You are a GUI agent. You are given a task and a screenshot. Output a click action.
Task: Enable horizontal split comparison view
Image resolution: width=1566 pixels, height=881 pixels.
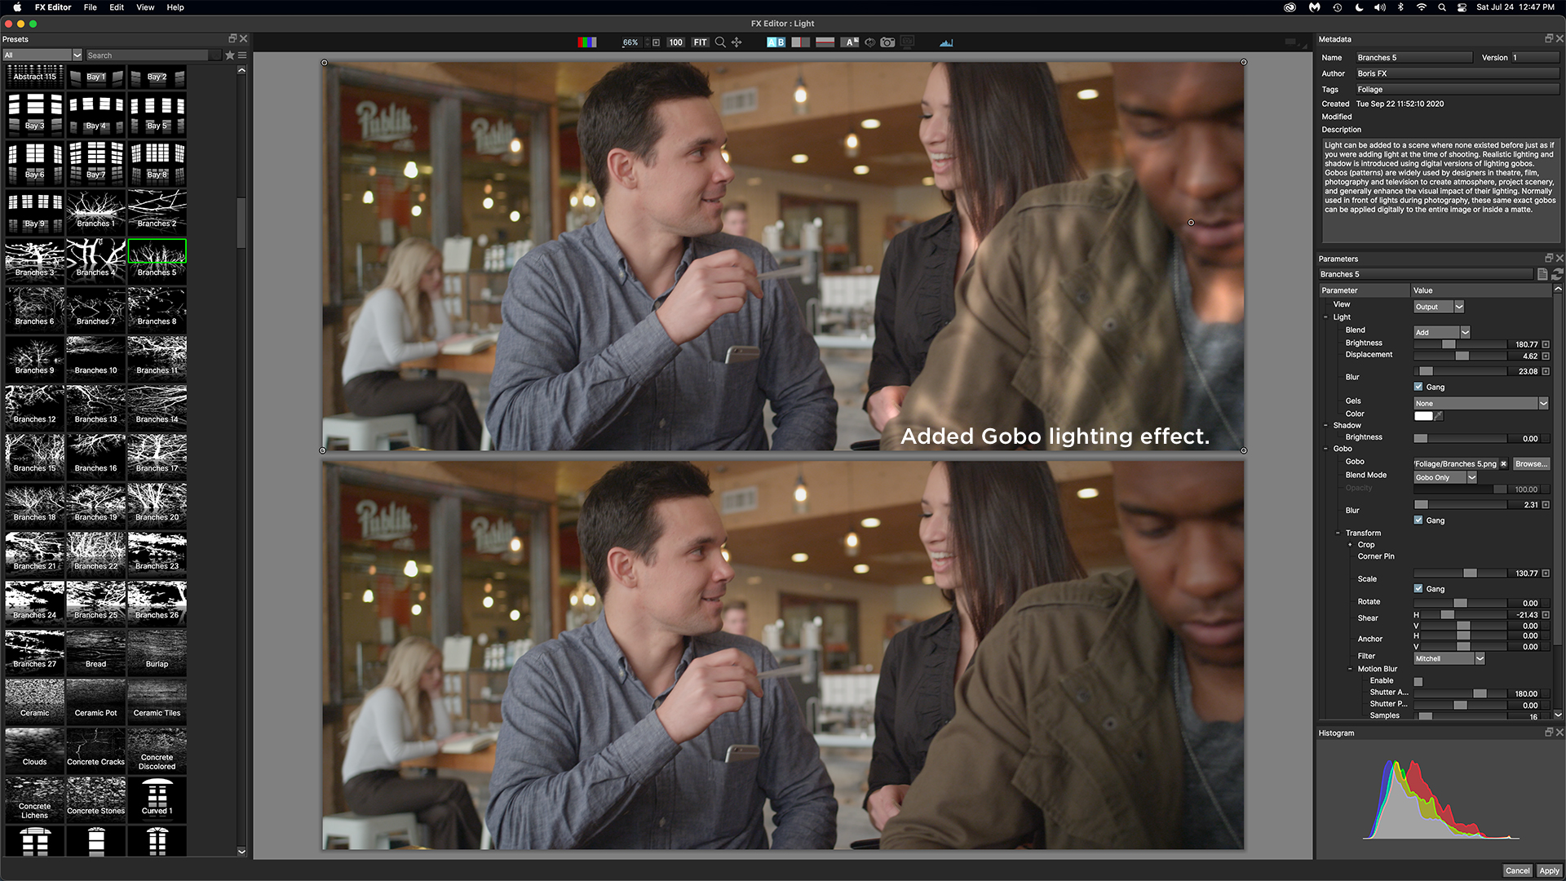(x=825, y=42)
